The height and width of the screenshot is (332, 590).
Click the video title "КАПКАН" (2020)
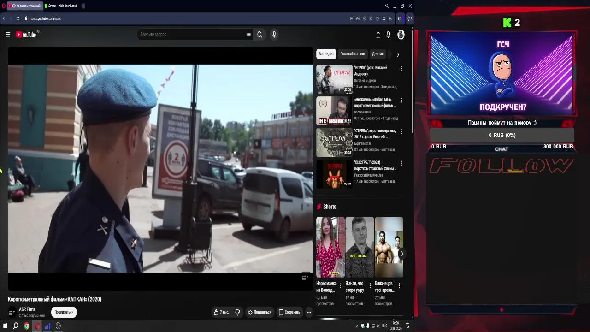54,299
